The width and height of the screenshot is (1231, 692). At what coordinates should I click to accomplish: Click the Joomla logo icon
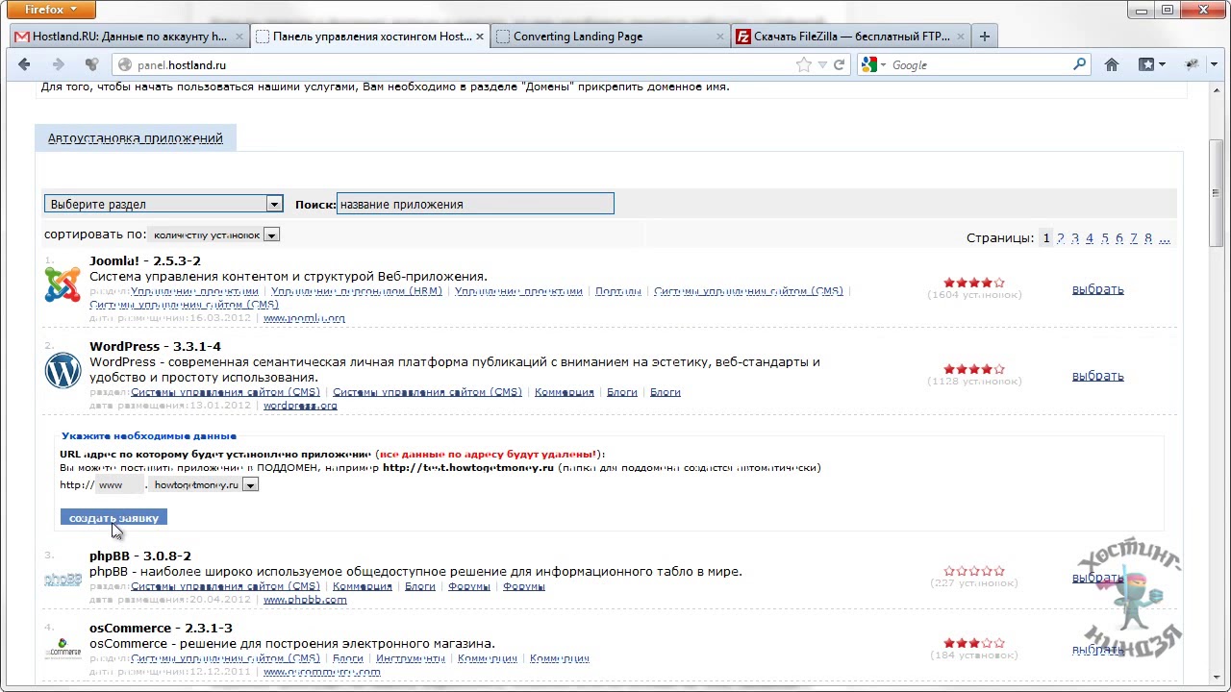point(63,284)
